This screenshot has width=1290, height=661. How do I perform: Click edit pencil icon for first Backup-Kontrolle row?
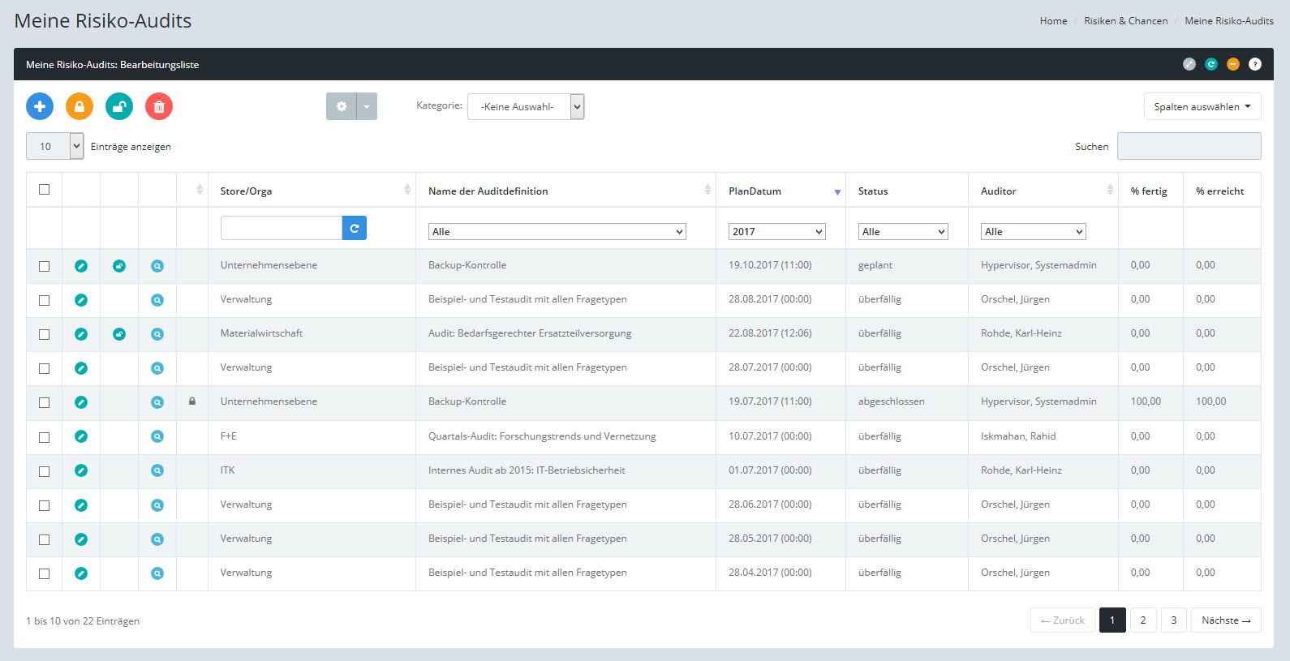[81, 266]
